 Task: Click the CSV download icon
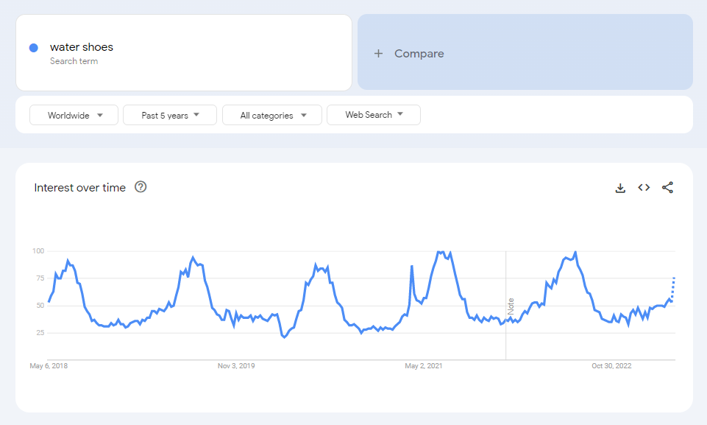coord(619,188)
